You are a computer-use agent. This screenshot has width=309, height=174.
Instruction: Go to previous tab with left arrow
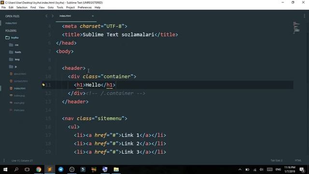point(46,16)
